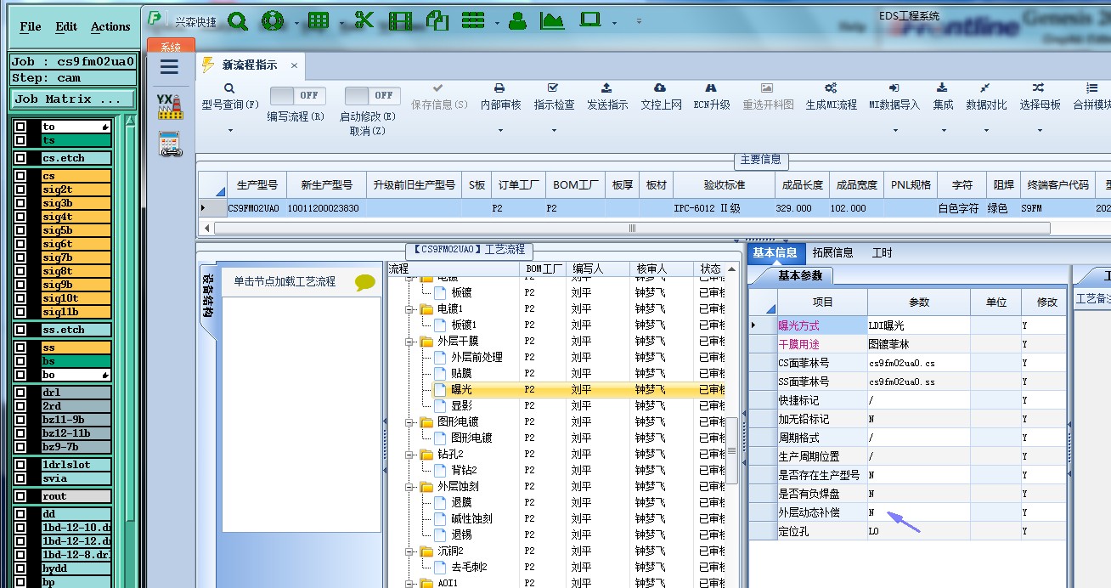The height and width of the screenshot is (588, 1111).
Task: Select the 碱性蚀刻 process tree item
Action: point(471,518)
